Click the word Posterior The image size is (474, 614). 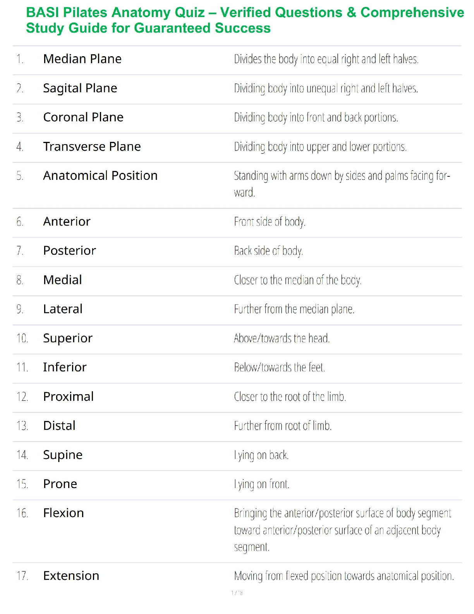click(69, 250)
